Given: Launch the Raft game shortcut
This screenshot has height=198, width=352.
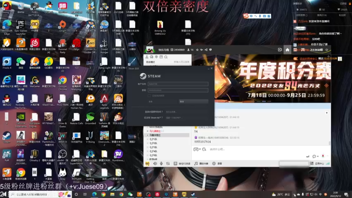Looking at the screenshot, I should coord(7,156).
